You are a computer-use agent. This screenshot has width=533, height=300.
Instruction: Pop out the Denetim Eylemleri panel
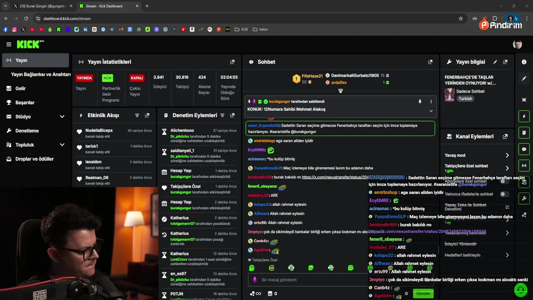pyautogui.click(x=232, y=115)
